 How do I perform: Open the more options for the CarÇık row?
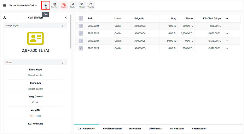coord(227,41)
